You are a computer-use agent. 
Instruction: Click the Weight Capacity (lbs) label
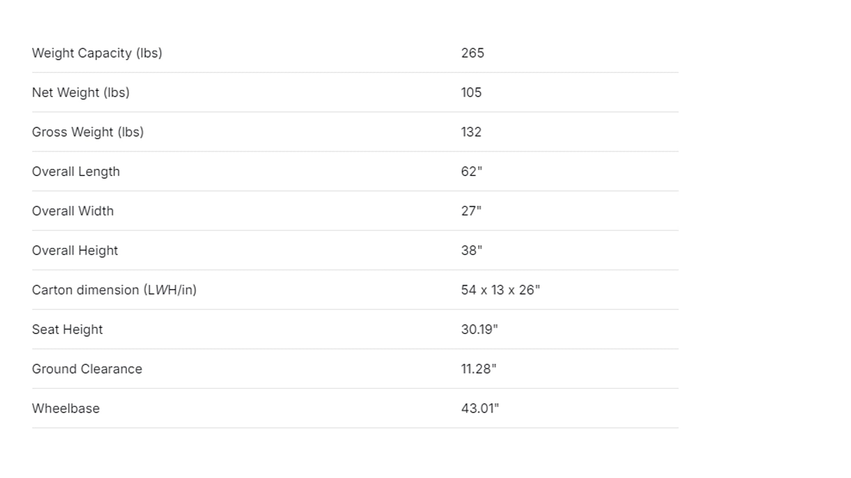[x=97, y=53]
